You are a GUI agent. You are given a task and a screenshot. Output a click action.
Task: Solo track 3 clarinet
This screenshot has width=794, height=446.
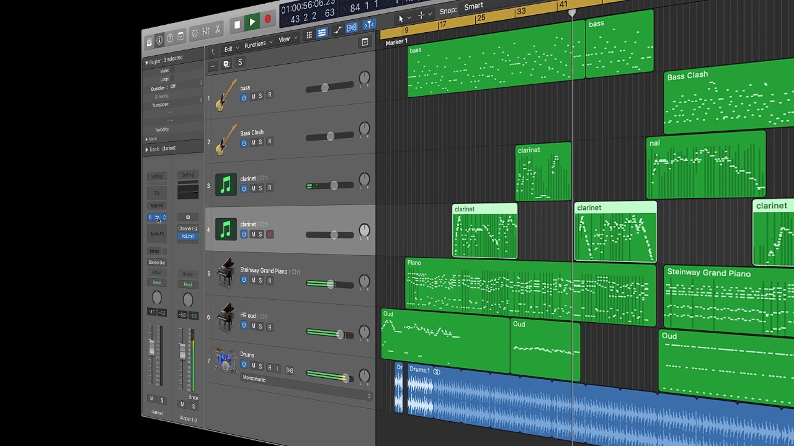point(261,188)
